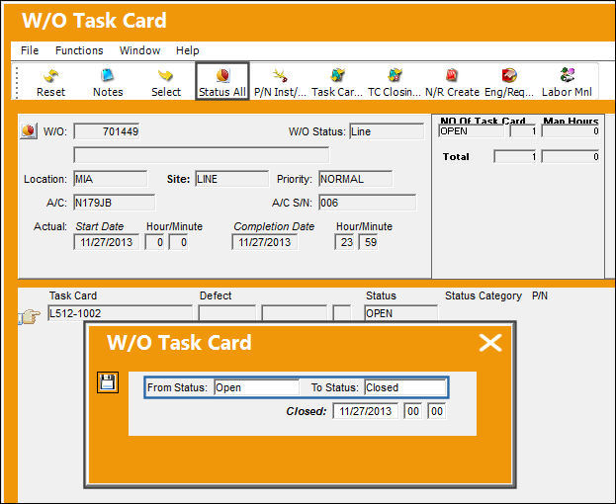Click the toolbar drag handle dots
This screenshot has height=504, width=616.
coord(17,82)
